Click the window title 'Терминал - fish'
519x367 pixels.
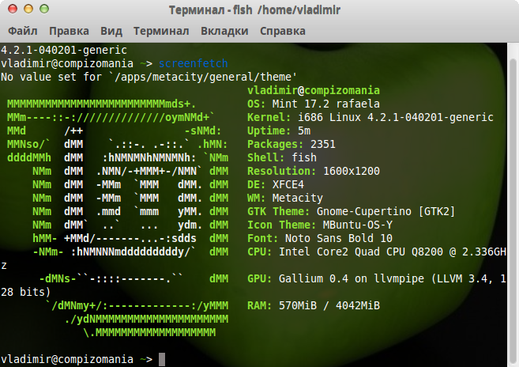click(210, 10)
